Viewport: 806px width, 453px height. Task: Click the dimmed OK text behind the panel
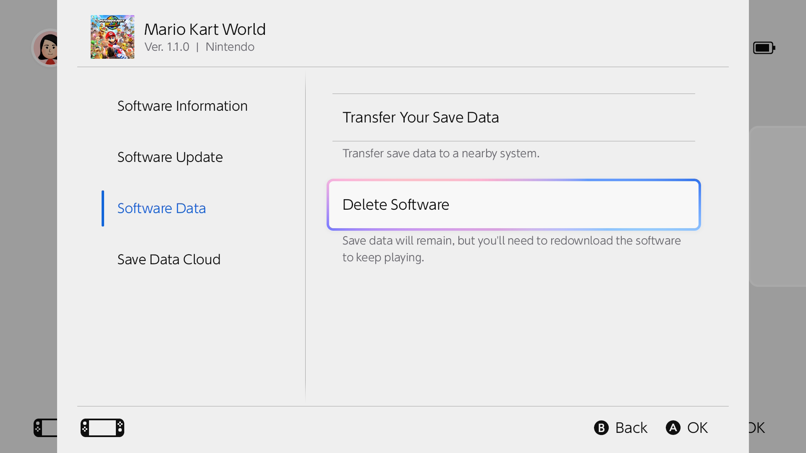tap(757, 427)
